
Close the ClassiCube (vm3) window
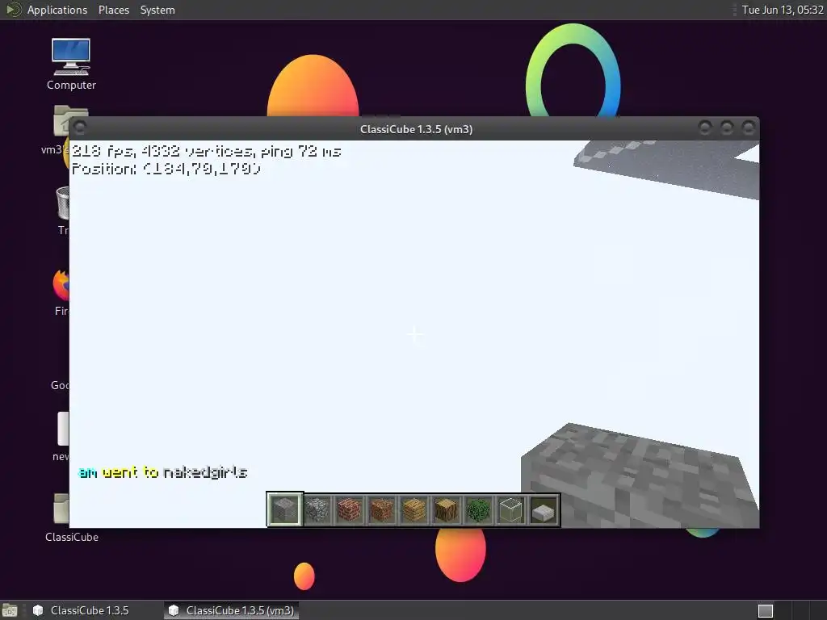[749, 128]
